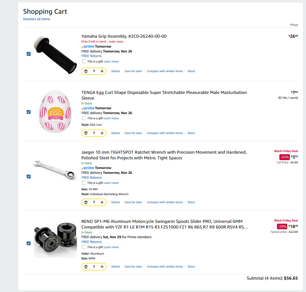Click trash icon for RENO Swingarm Spools
The width and height of the screenshot is (306, 292).
click(x=86, y=267)
